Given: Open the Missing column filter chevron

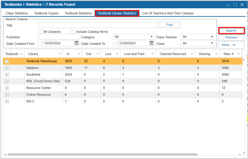Looking at the screenshot, I should click(x=217, y=54).
